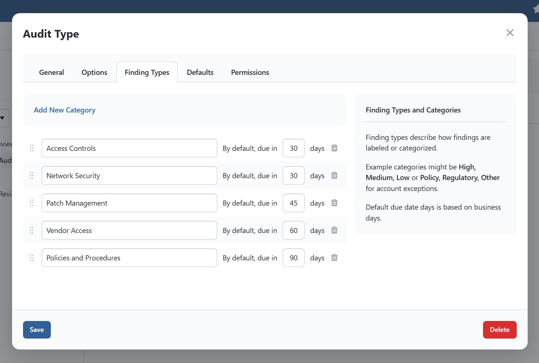Click trash icon beside Policies and Procedures
This screenshot has height=363, width=539.
coord(334,257)
